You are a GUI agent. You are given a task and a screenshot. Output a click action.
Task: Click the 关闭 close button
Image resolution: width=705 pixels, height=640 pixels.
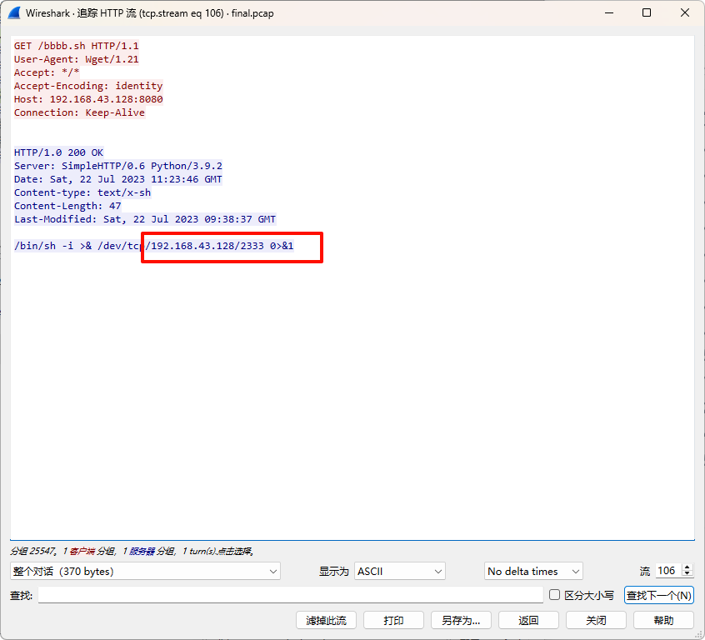[x=596, y=620]
